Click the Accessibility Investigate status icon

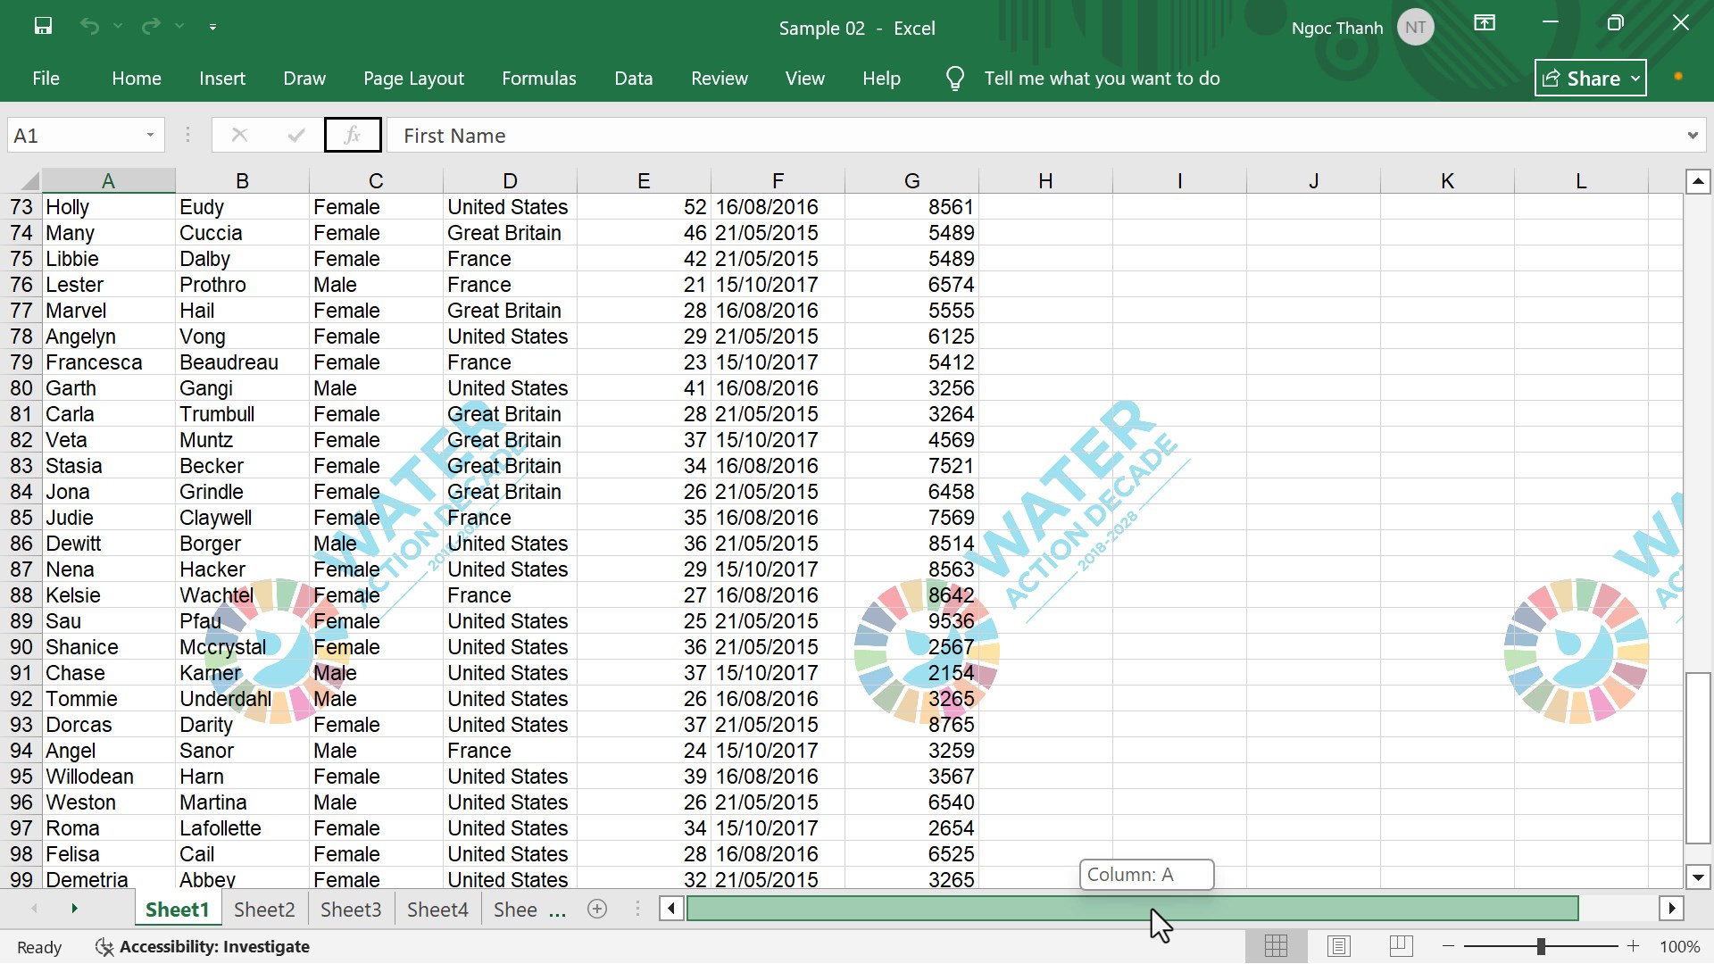click(x=104, y=947)
